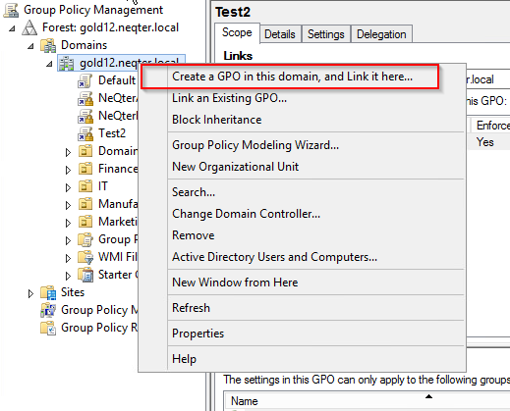Switch to the Delegation tab
The width and height of the screenshot is (510, 411).
381,34
